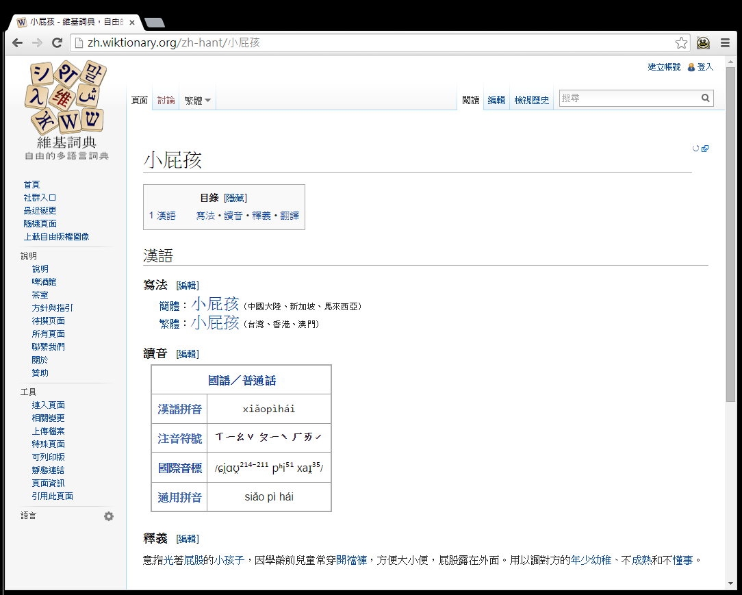
Task: Click 國際音標 row header
Action: coord(180,468)
